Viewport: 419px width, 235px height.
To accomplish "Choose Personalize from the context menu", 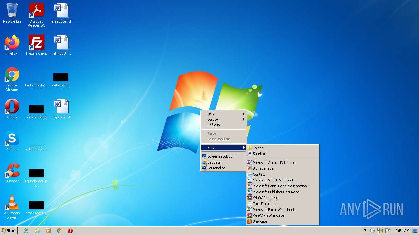I will click(x=224, y=168).
